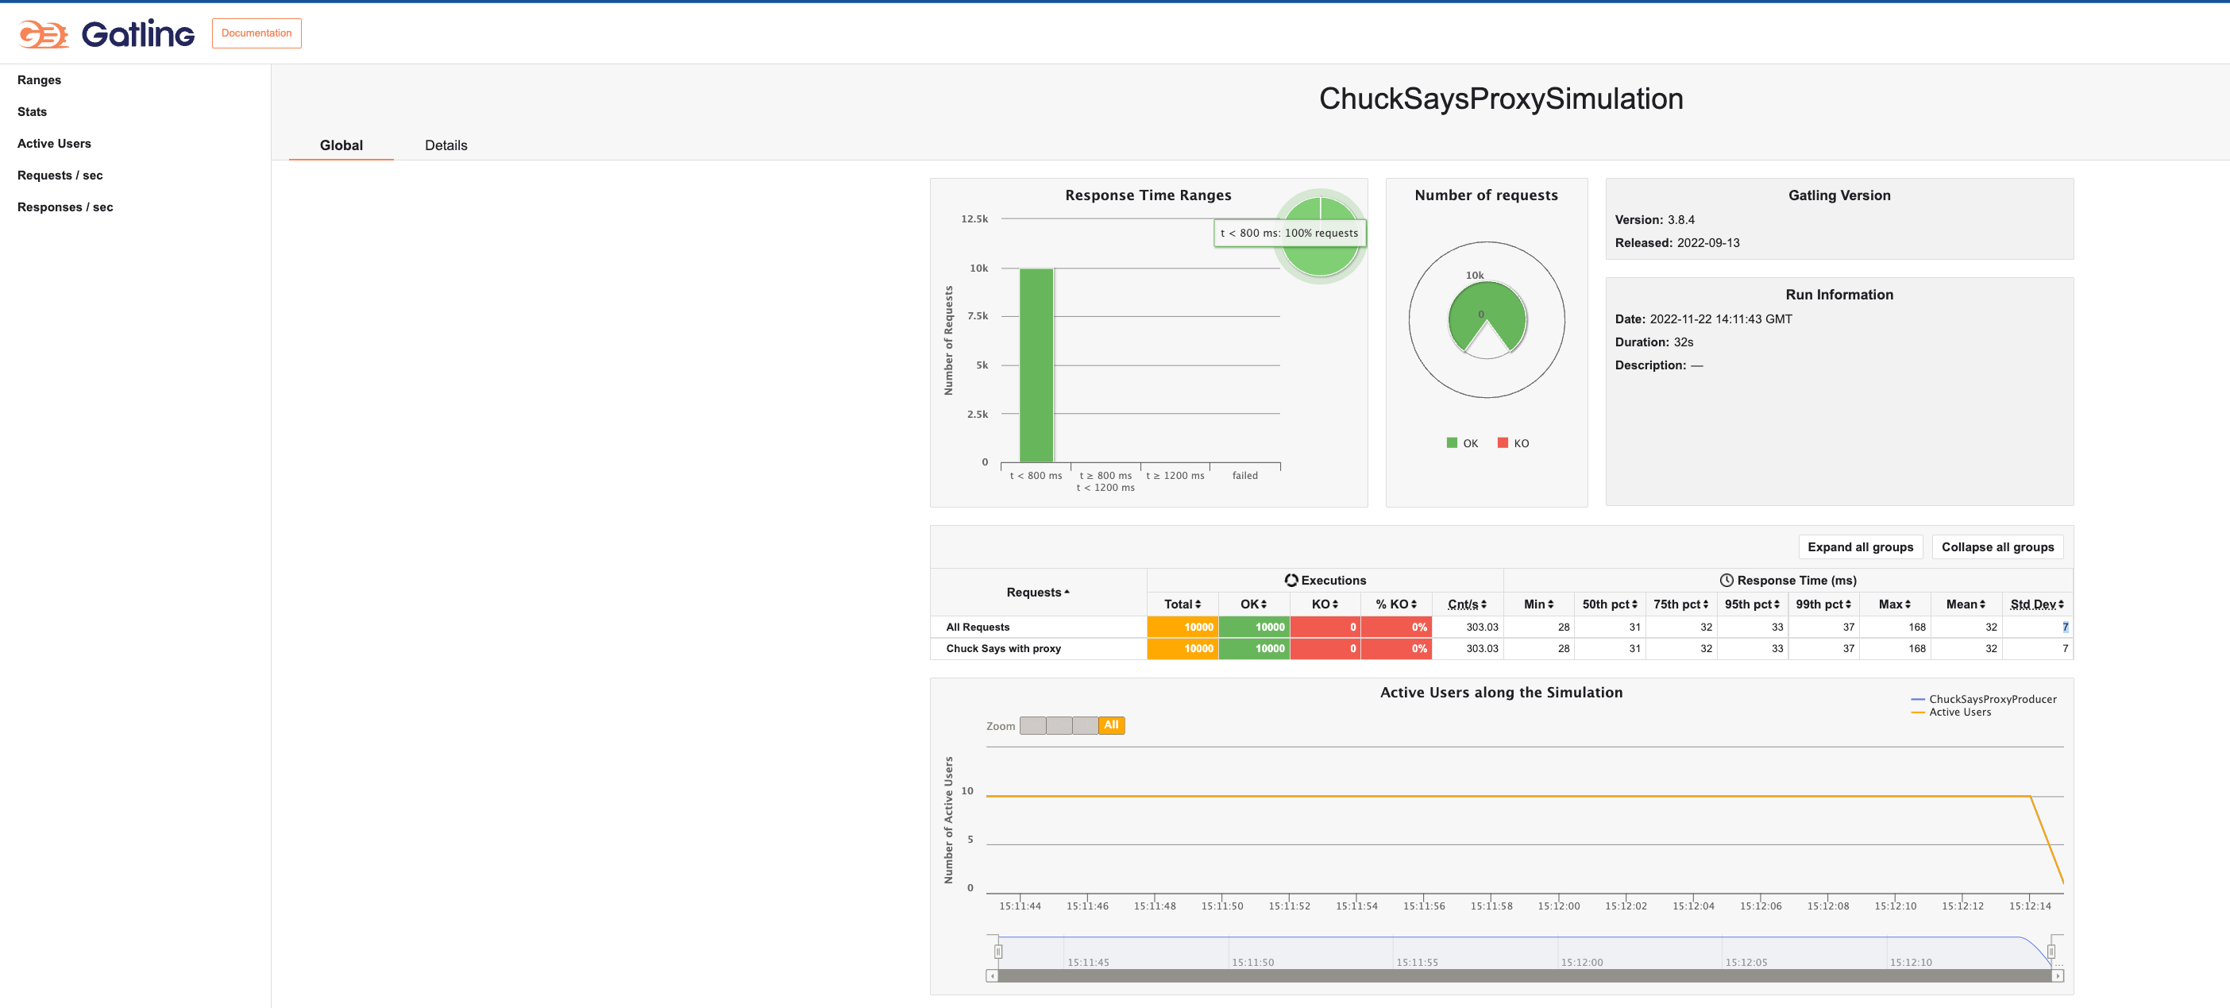Toggle ChuckSaysProxyProducer series in chart legend
This screenshot has width=2230, height=1008.
point(1992,699)
